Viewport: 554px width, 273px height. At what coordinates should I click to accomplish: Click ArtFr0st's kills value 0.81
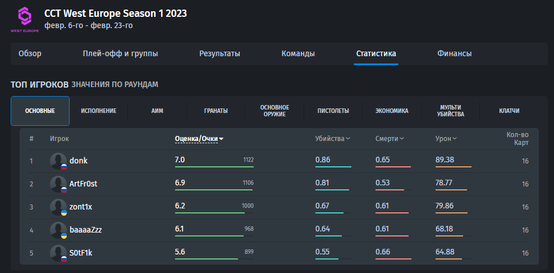(x=322, y=183)
